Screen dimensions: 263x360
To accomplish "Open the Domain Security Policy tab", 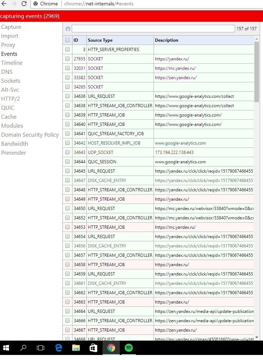I will point(30,135).
